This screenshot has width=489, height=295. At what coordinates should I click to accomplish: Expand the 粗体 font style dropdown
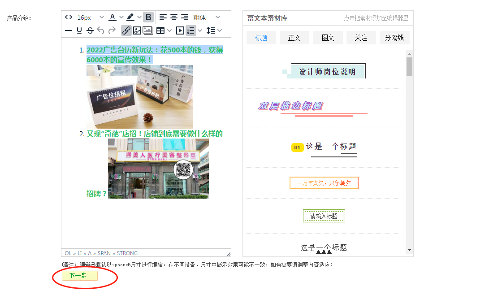coord(218,17)
